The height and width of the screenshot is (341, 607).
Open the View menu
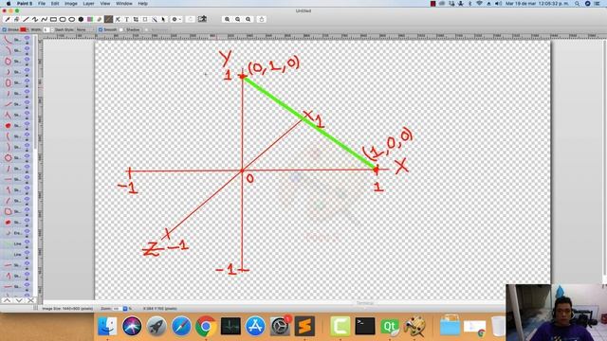[x=105, y=4]
